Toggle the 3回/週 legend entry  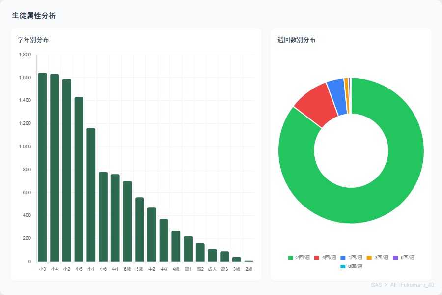coord(378,258)
